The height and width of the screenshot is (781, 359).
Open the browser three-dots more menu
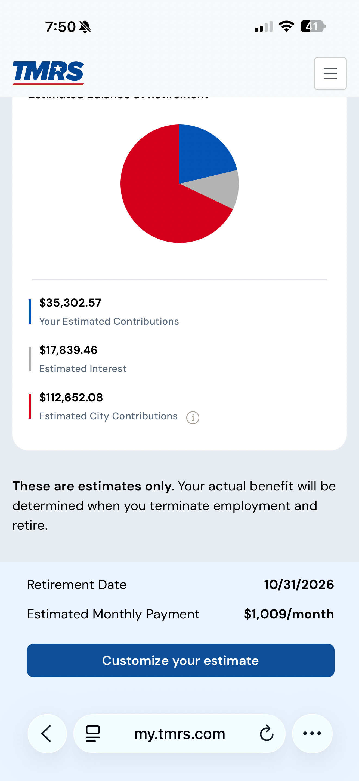tap(312, 733)
